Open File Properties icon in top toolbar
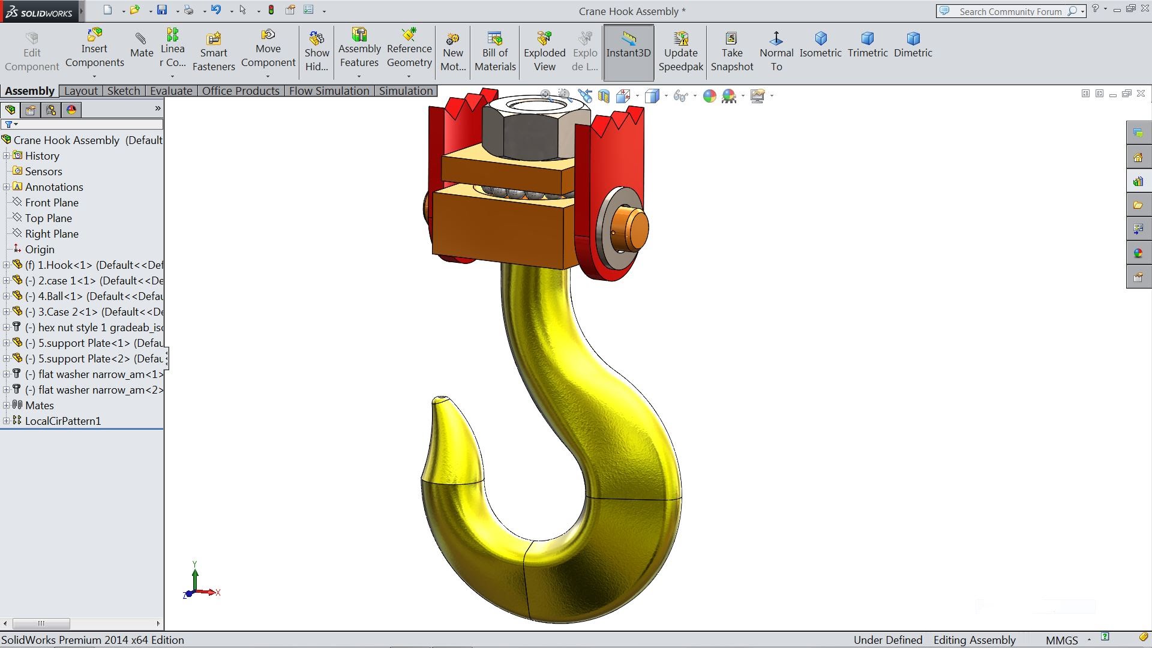 pyautogui.click(x=290, y=10)
